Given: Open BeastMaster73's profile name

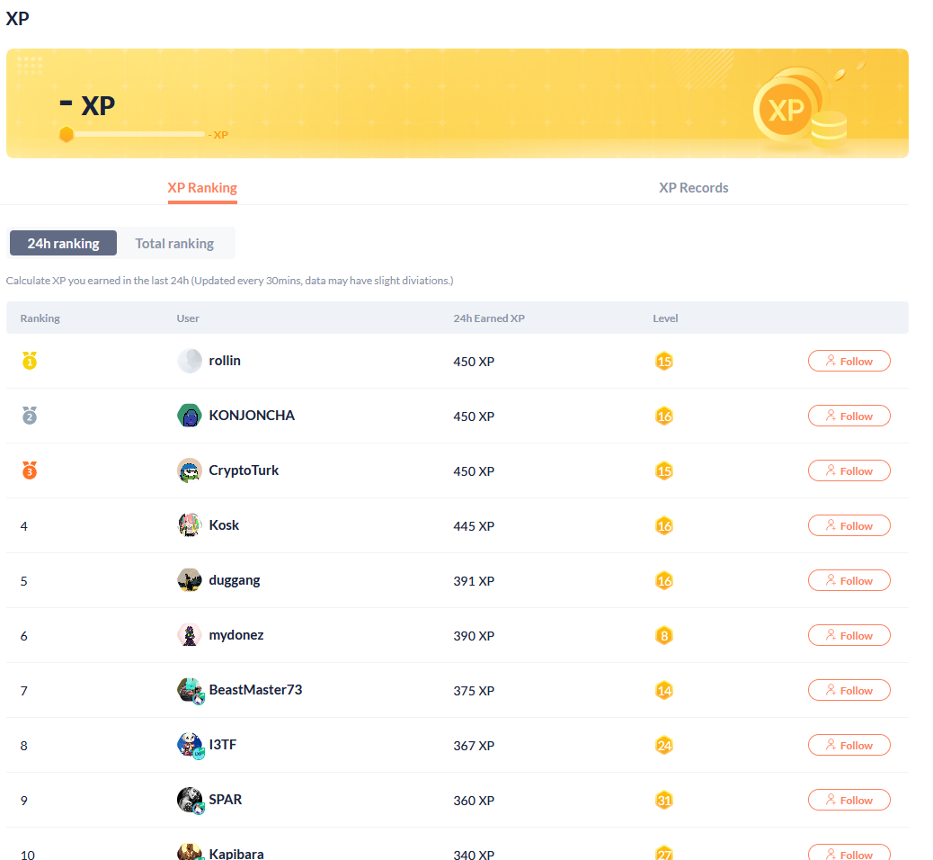Looking at the screenshot, I should click(x=255, y=690).
